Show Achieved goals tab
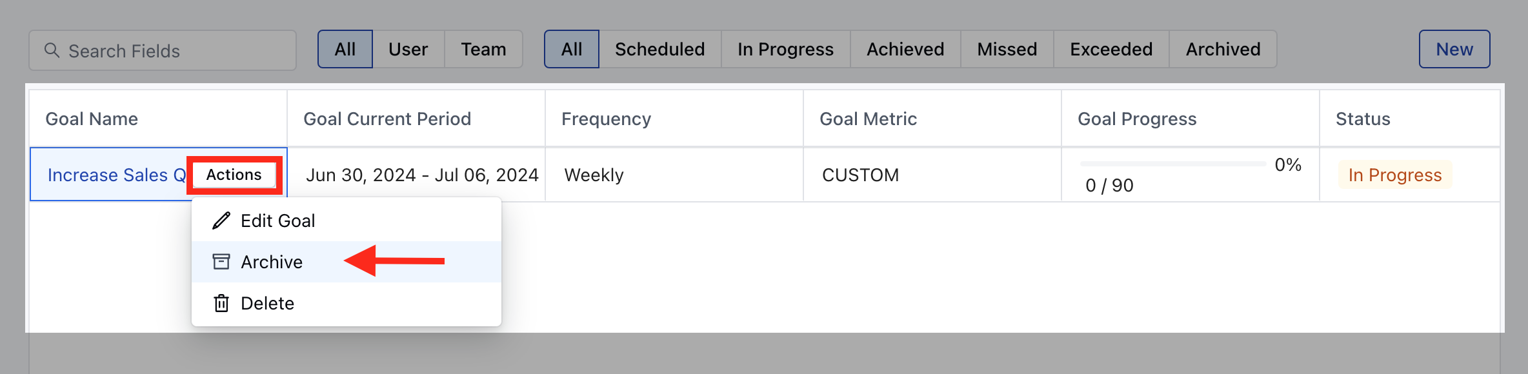Screen dimensions: 1528x374 [x=905, y=49]
